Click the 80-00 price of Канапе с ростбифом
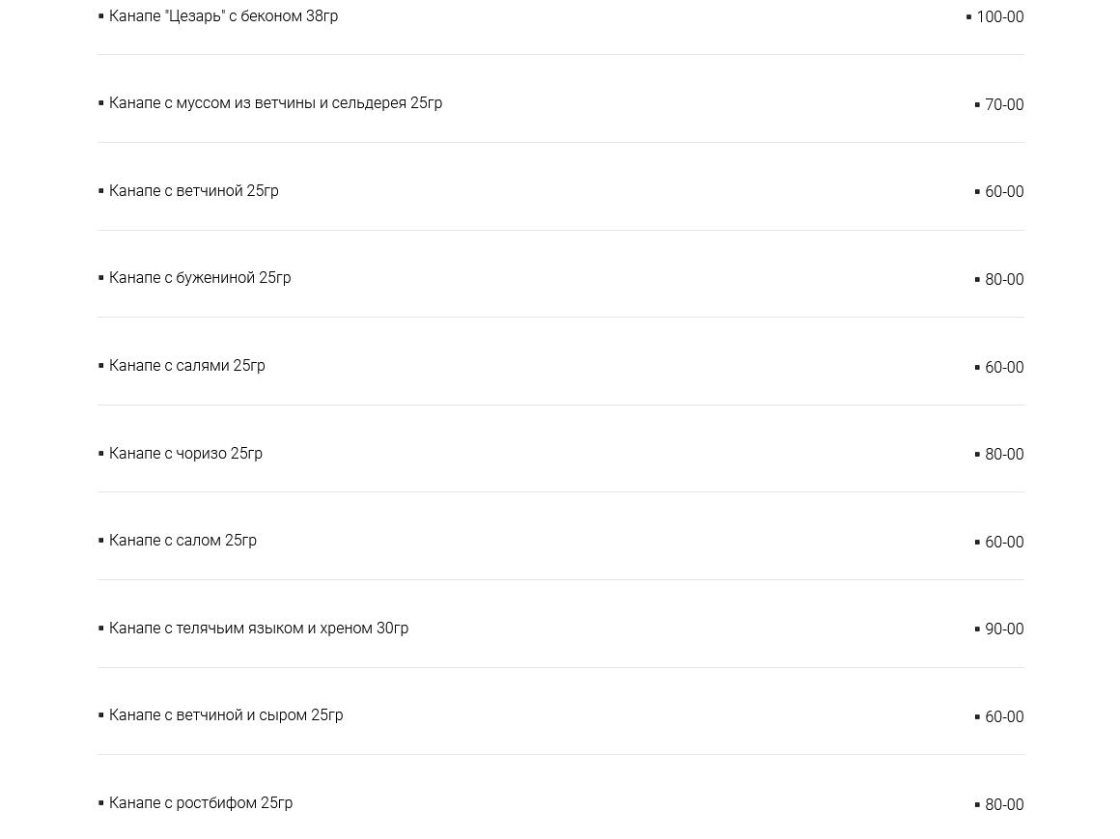The width and height of the screenshot is (1120, 839). pyautogui.click(x=1003, y=805)
